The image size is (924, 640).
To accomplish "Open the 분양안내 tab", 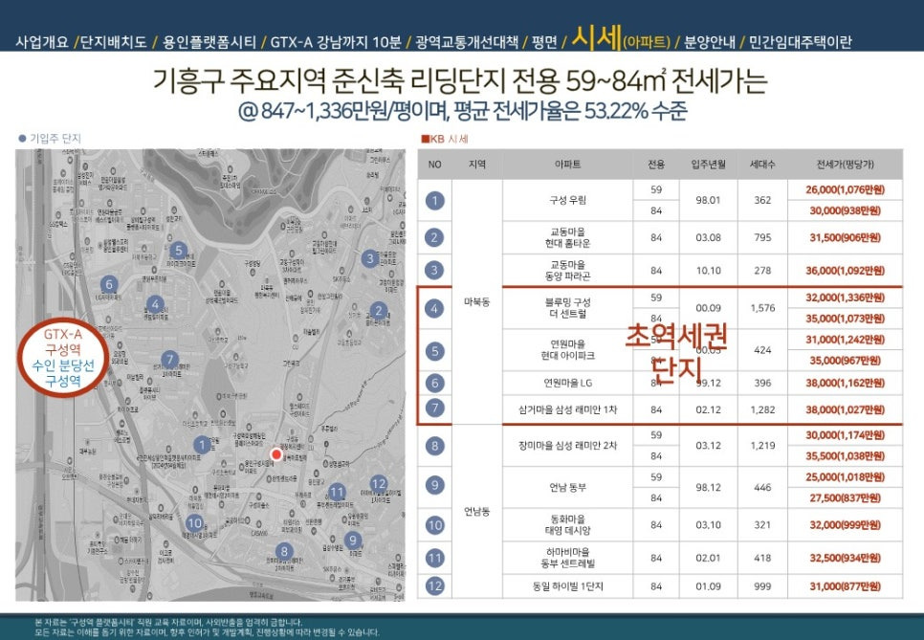I will pos(710,42).
